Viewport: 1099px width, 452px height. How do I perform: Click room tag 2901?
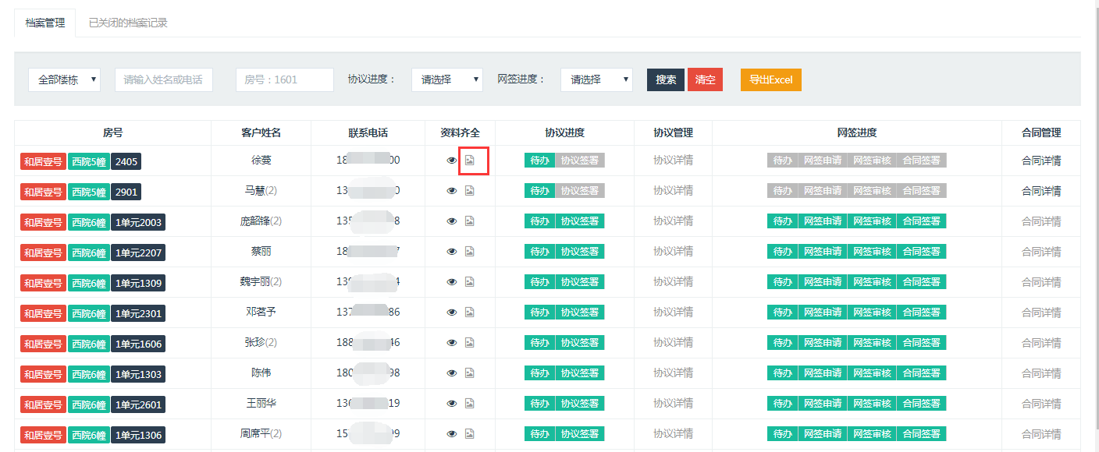pos(126,192)
